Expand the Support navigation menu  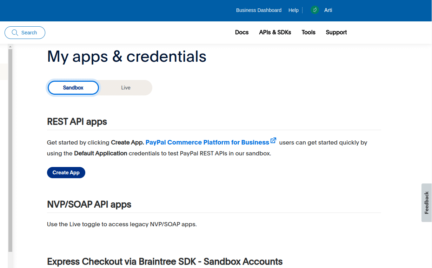pyautogui.click(x=336, y=32)
